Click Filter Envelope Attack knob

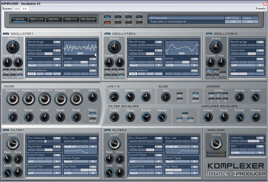(x=114, y=117)
